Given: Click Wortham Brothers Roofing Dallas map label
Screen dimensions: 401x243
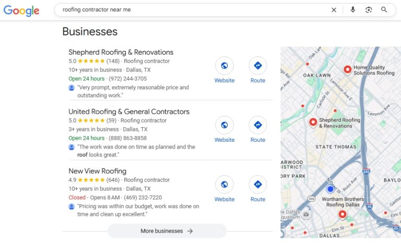Looking at the screenshot, I should click(x=343, y=202).
